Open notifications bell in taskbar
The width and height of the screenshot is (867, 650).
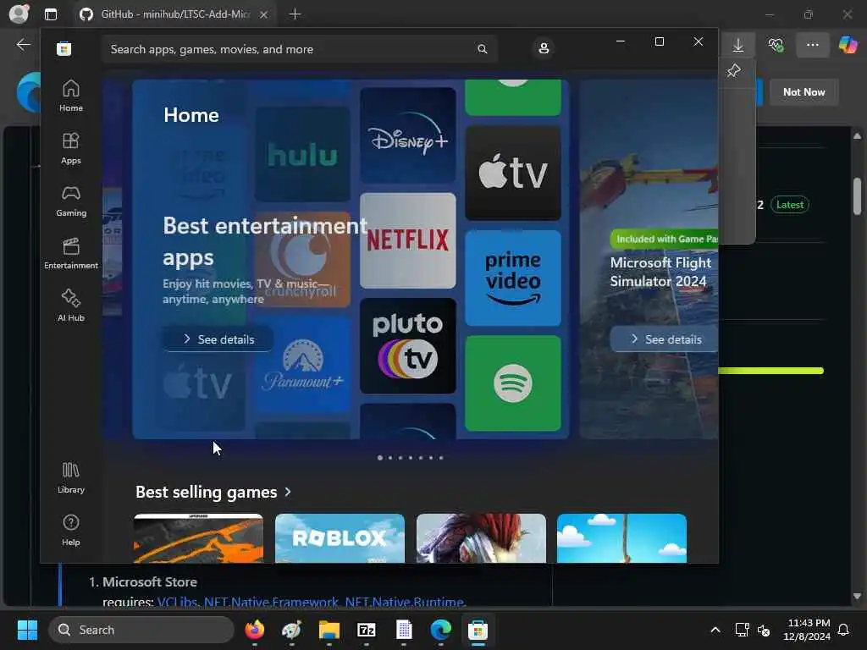[x=844, y=630]
